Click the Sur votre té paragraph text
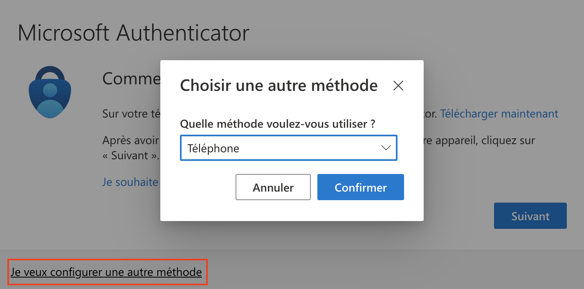 pyautogui.click(x=131, y=113)
